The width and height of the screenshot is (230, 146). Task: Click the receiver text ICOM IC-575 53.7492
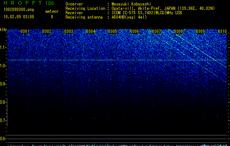[147, 13]
